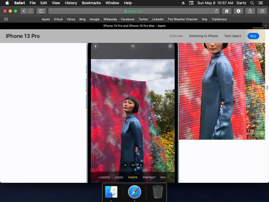Viewport: 269px width, 202px height.
Task: Select the 1x zoom level
Action: coord(133,165)
